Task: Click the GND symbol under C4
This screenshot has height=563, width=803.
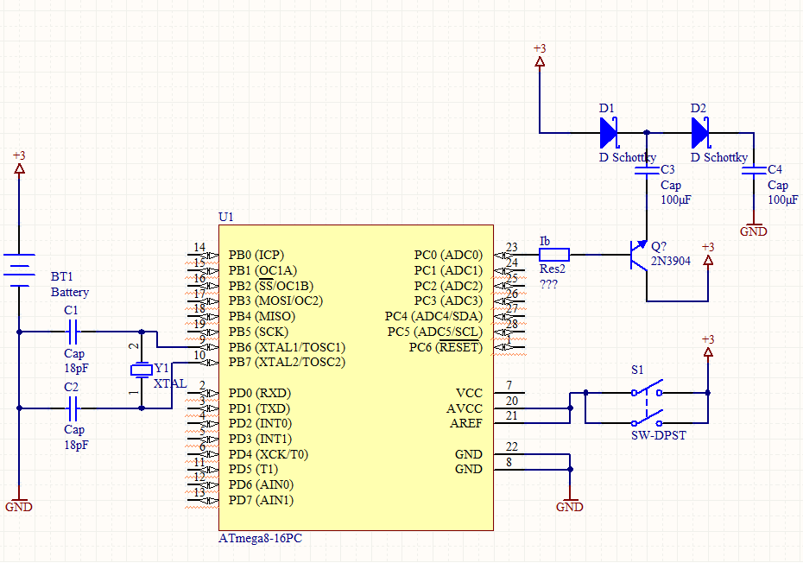Action: (753, 229)
